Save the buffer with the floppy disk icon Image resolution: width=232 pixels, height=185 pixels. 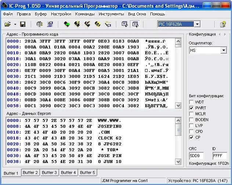(x=23, y=24)
